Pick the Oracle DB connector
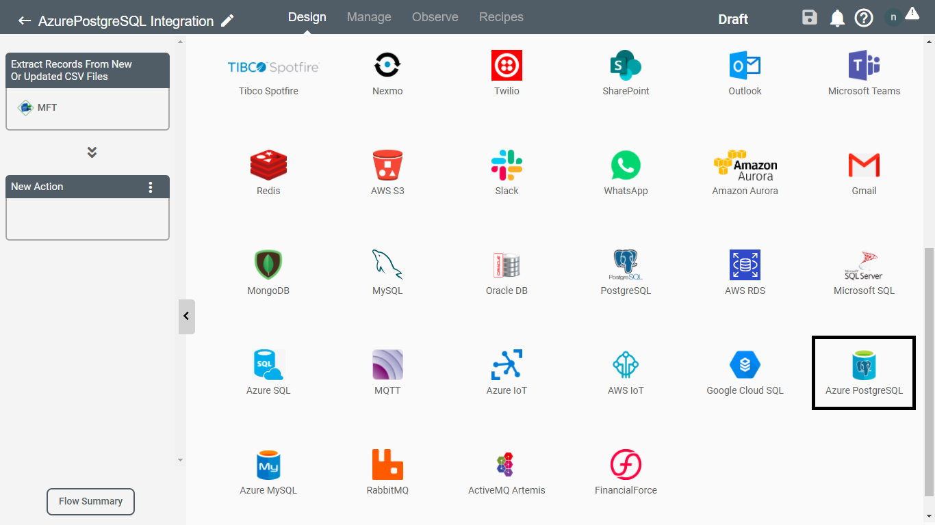Image resolution: width=935 pixels, height=525 pixels. coord(507,272)
